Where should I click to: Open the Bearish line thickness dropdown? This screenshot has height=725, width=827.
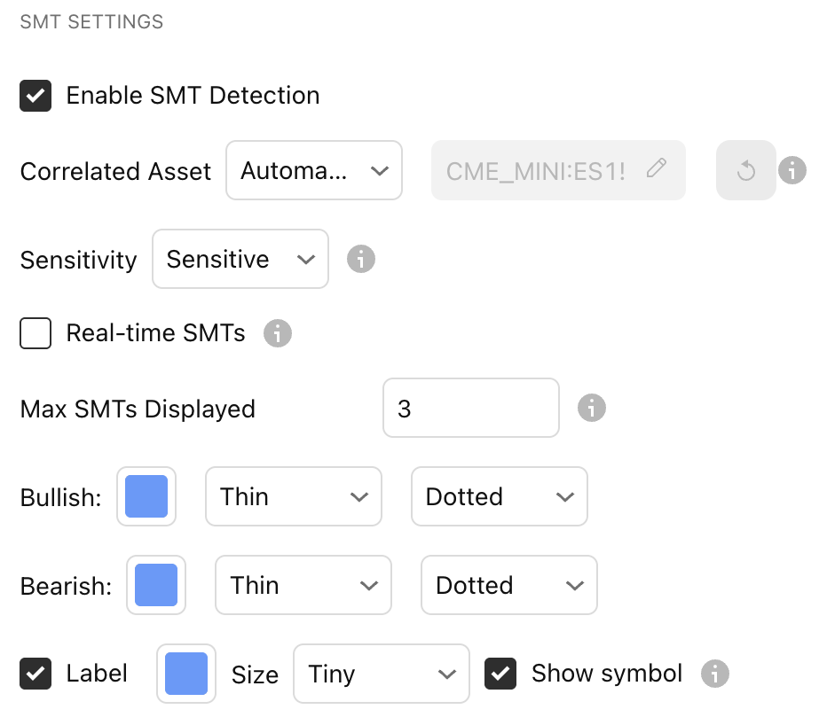pyautogui.click(x=303, y=585)
